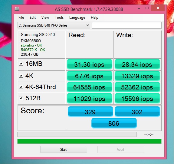The image size is (174, 165).
Task: Click the 16MB write result 28.34 iops
Action: click(137, 64)
